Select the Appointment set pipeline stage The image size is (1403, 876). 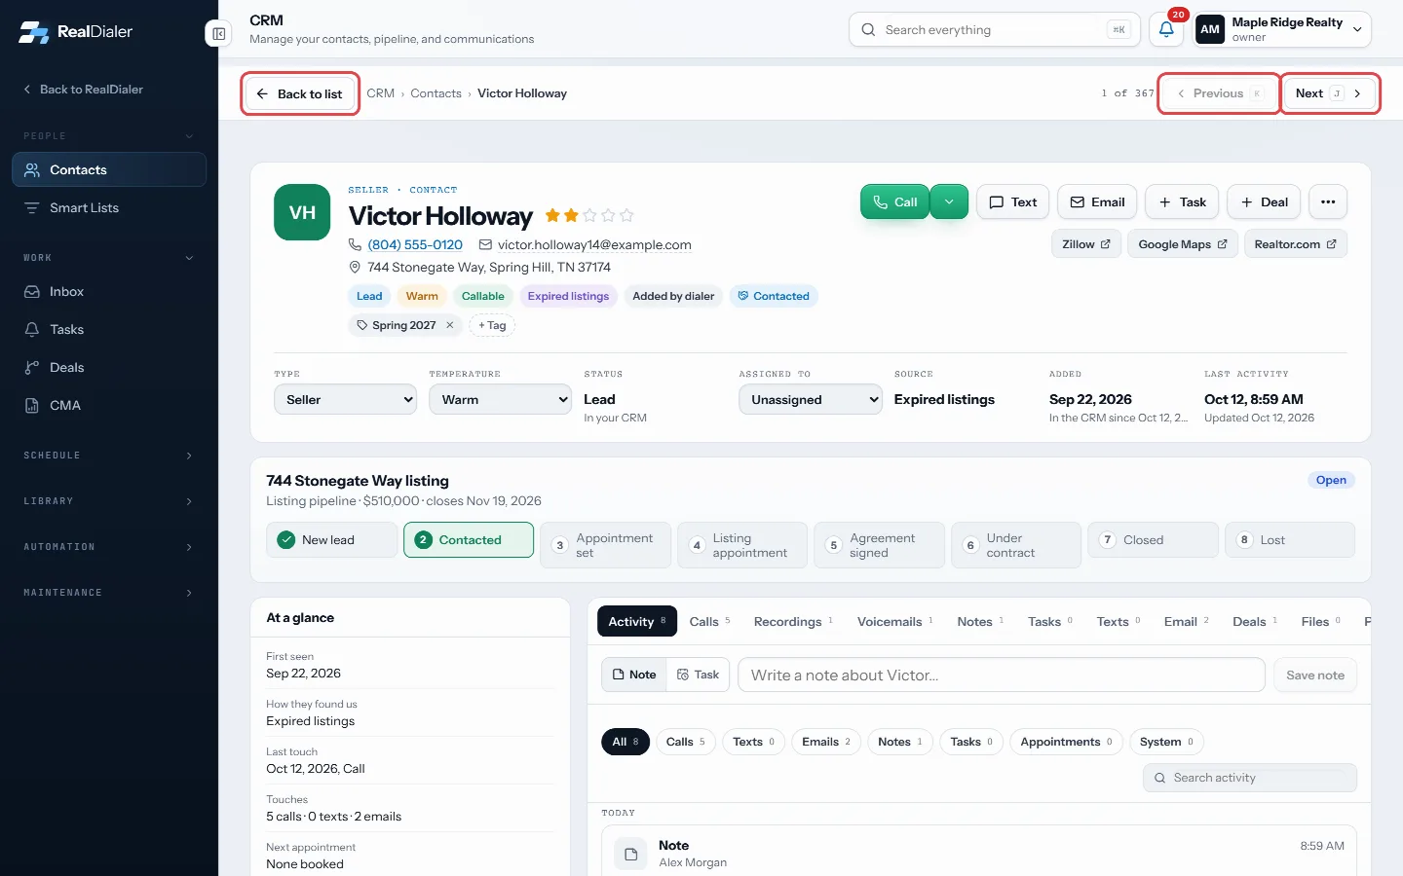click(x=605, y=545)
